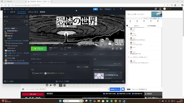The image size is (184, 103).
Task: Switch to the Store tab
Action: pyautogui.click(x=13, y=12)
